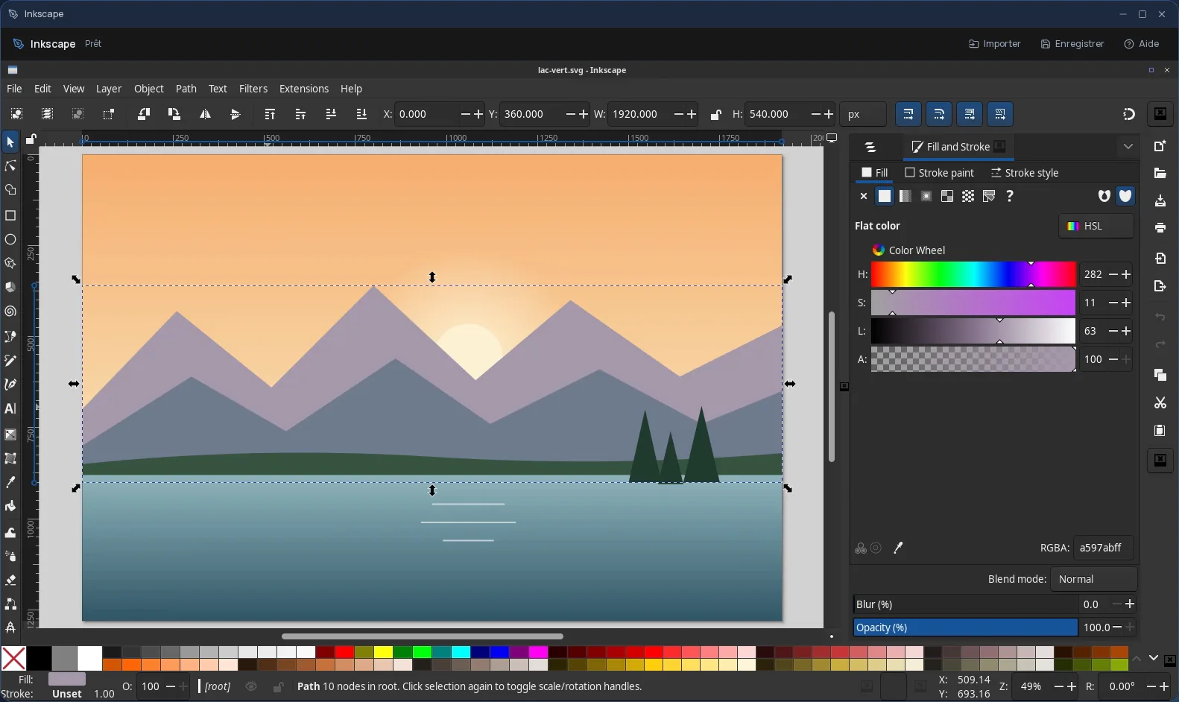Screen dimensions: 1179x702
Task: Open the px units dropdown
Action: point(863,114)
